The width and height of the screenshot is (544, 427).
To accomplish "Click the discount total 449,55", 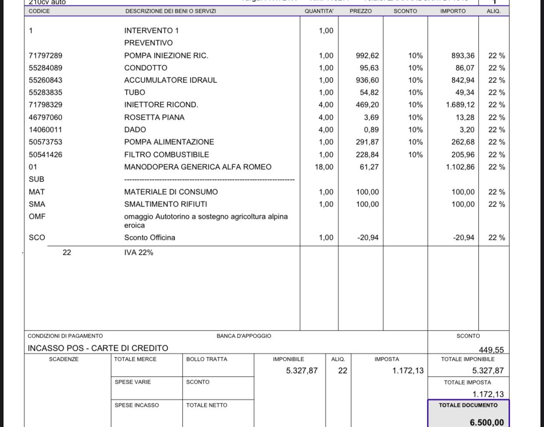I will pyautogui.click(x=491, y=350).
